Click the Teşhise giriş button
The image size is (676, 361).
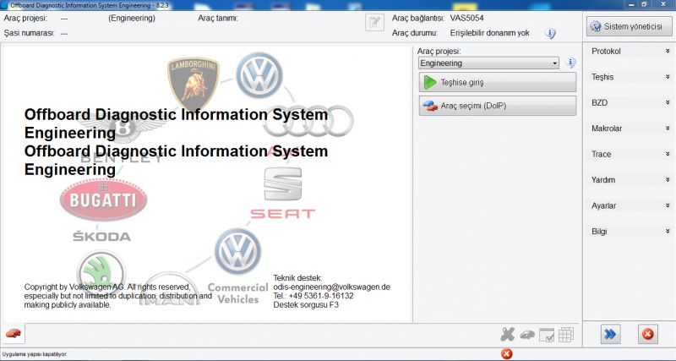(497, 82)
